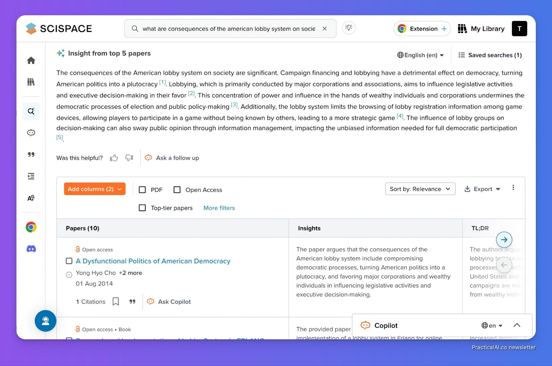Toggle the circle beside Yong Hyo Cho
This screenshot has height=366, width=552.
pyautogui.click(x=69, y=275)
